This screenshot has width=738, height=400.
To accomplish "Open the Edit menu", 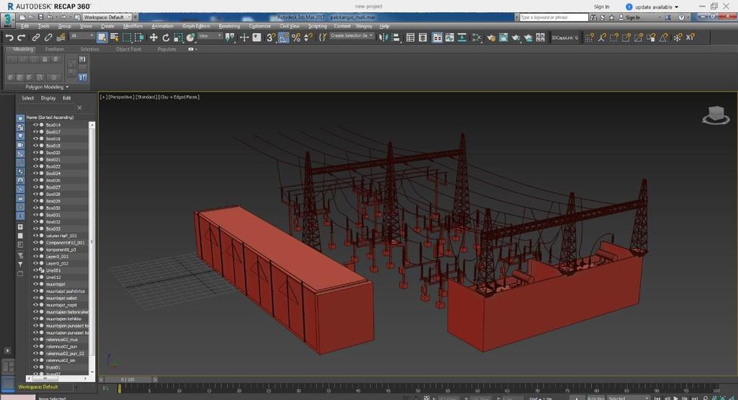I will coord(25,27).
